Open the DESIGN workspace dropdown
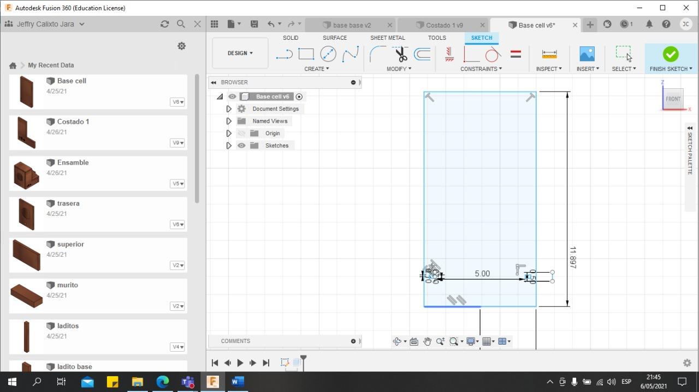Screen dimensions: 699x392 [x=240, y=53]
